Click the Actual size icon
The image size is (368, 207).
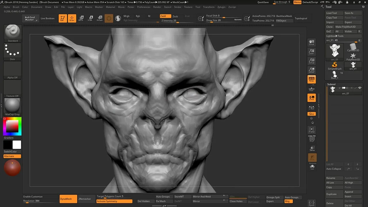tap(312, 61)
